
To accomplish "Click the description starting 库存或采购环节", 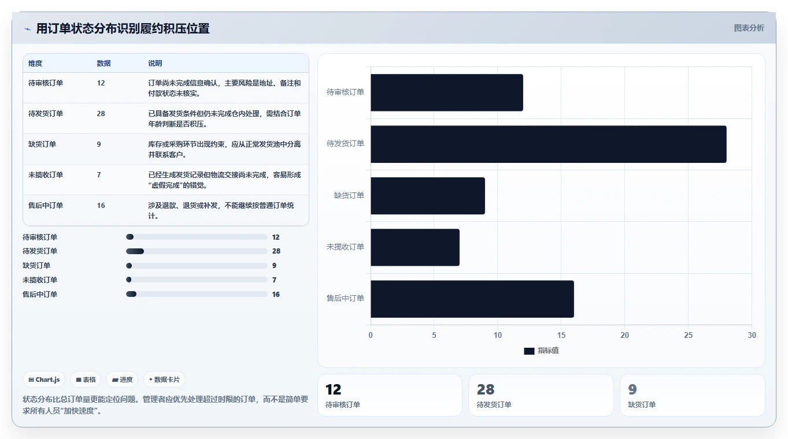I will coord(224,150).
